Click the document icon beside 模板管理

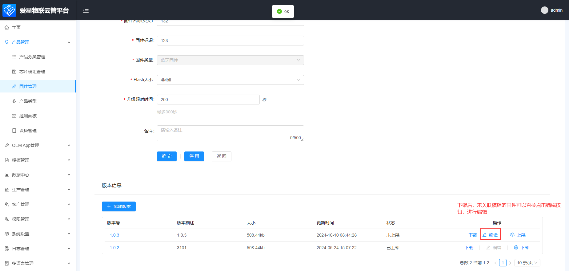(x=7, y=160)
